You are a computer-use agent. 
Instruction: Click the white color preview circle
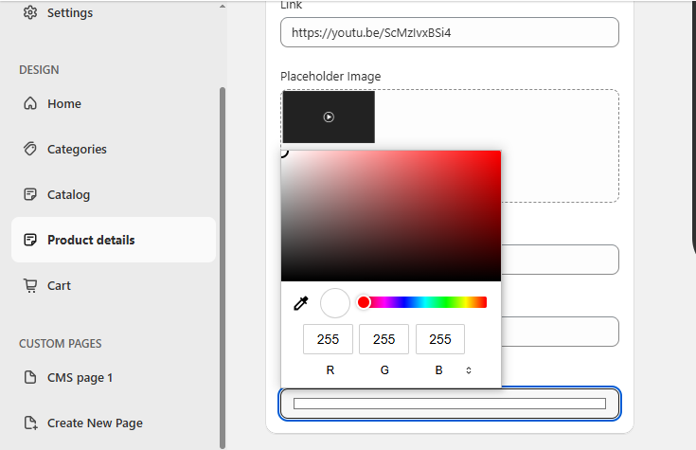[x=335, y=303]
